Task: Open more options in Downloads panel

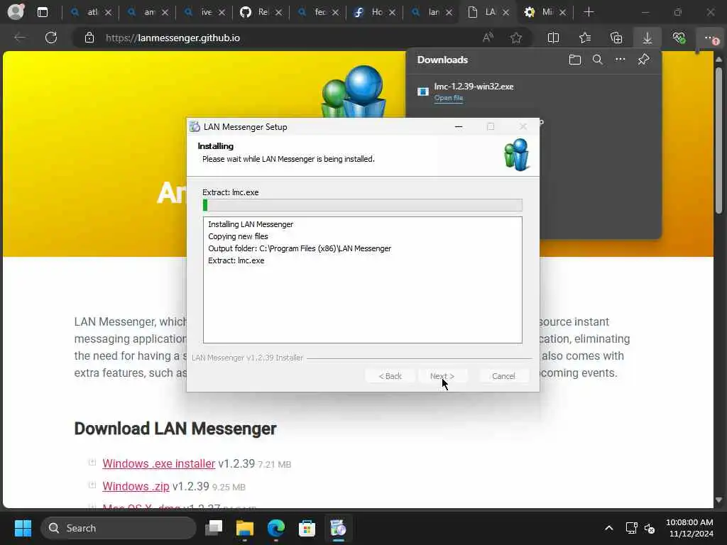Action: [621, 60]
